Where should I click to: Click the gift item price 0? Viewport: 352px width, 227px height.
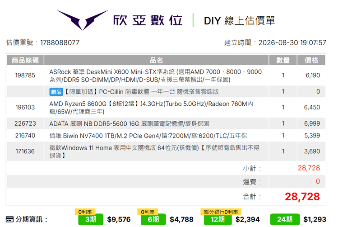click(x=318, y=91)
